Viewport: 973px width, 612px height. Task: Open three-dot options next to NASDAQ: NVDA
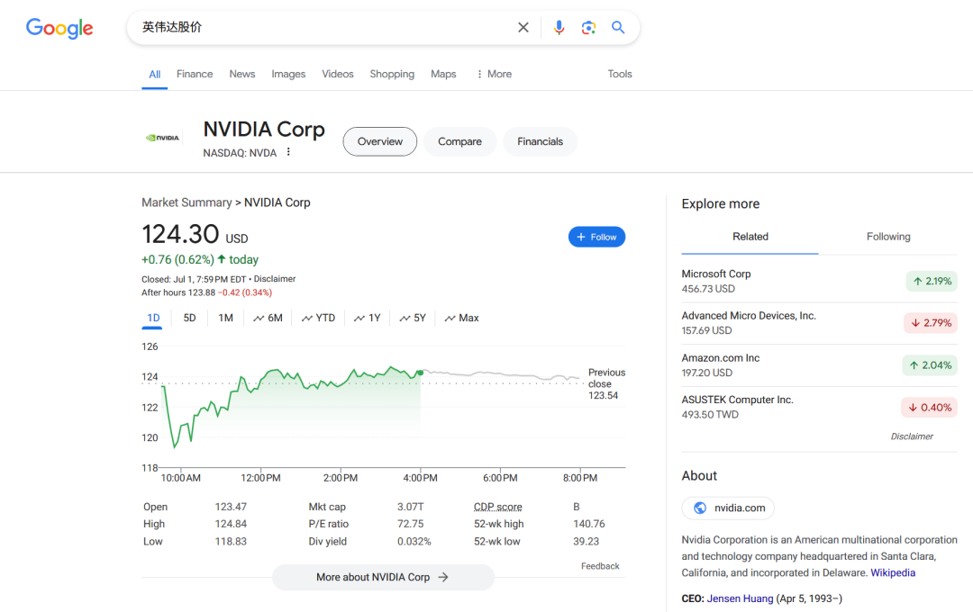[x=288, y=152]
